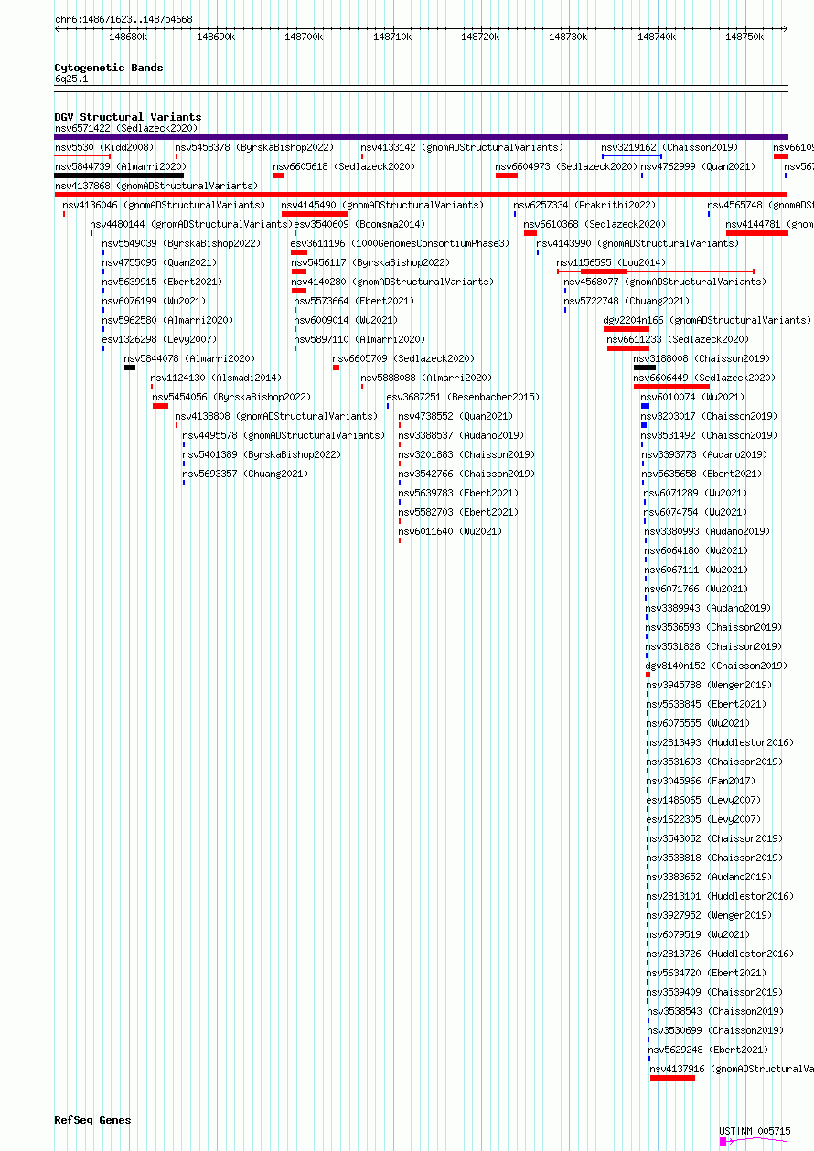814x1151 pixels.
Task: Click nsv5962580 (Almarri2020) label
Action: click(x=167, y=320)
